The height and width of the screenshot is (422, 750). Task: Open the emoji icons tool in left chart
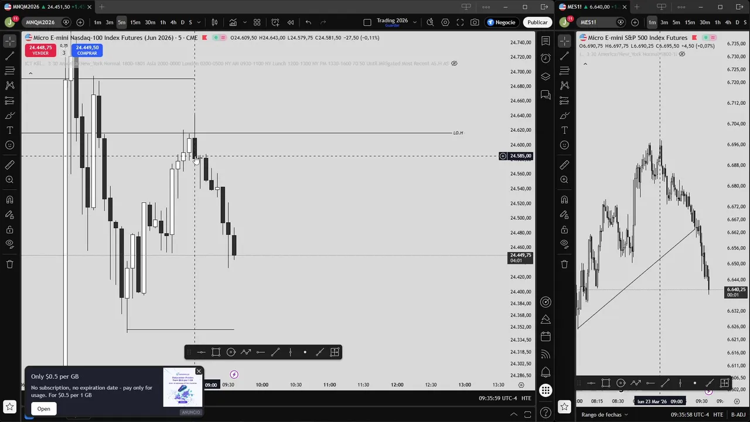click(9, 145)
